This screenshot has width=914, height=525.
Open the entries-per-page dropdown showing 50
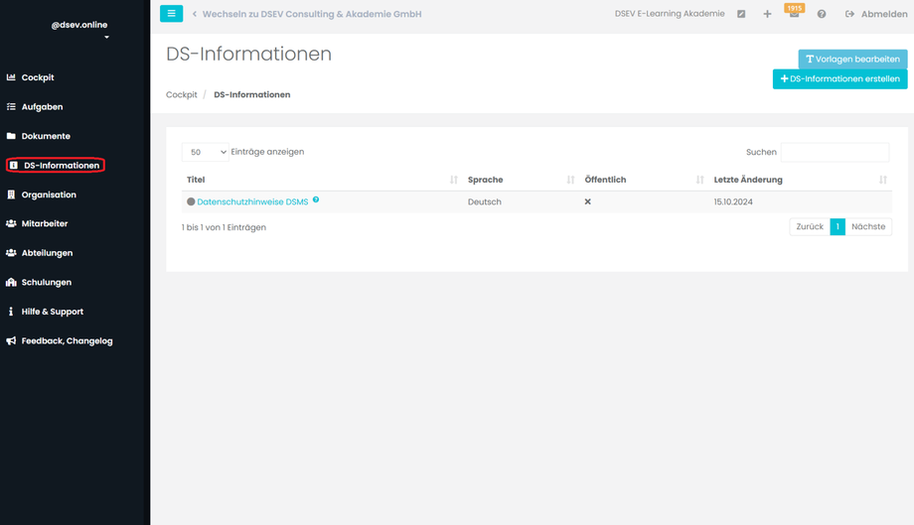pos(206,152)
